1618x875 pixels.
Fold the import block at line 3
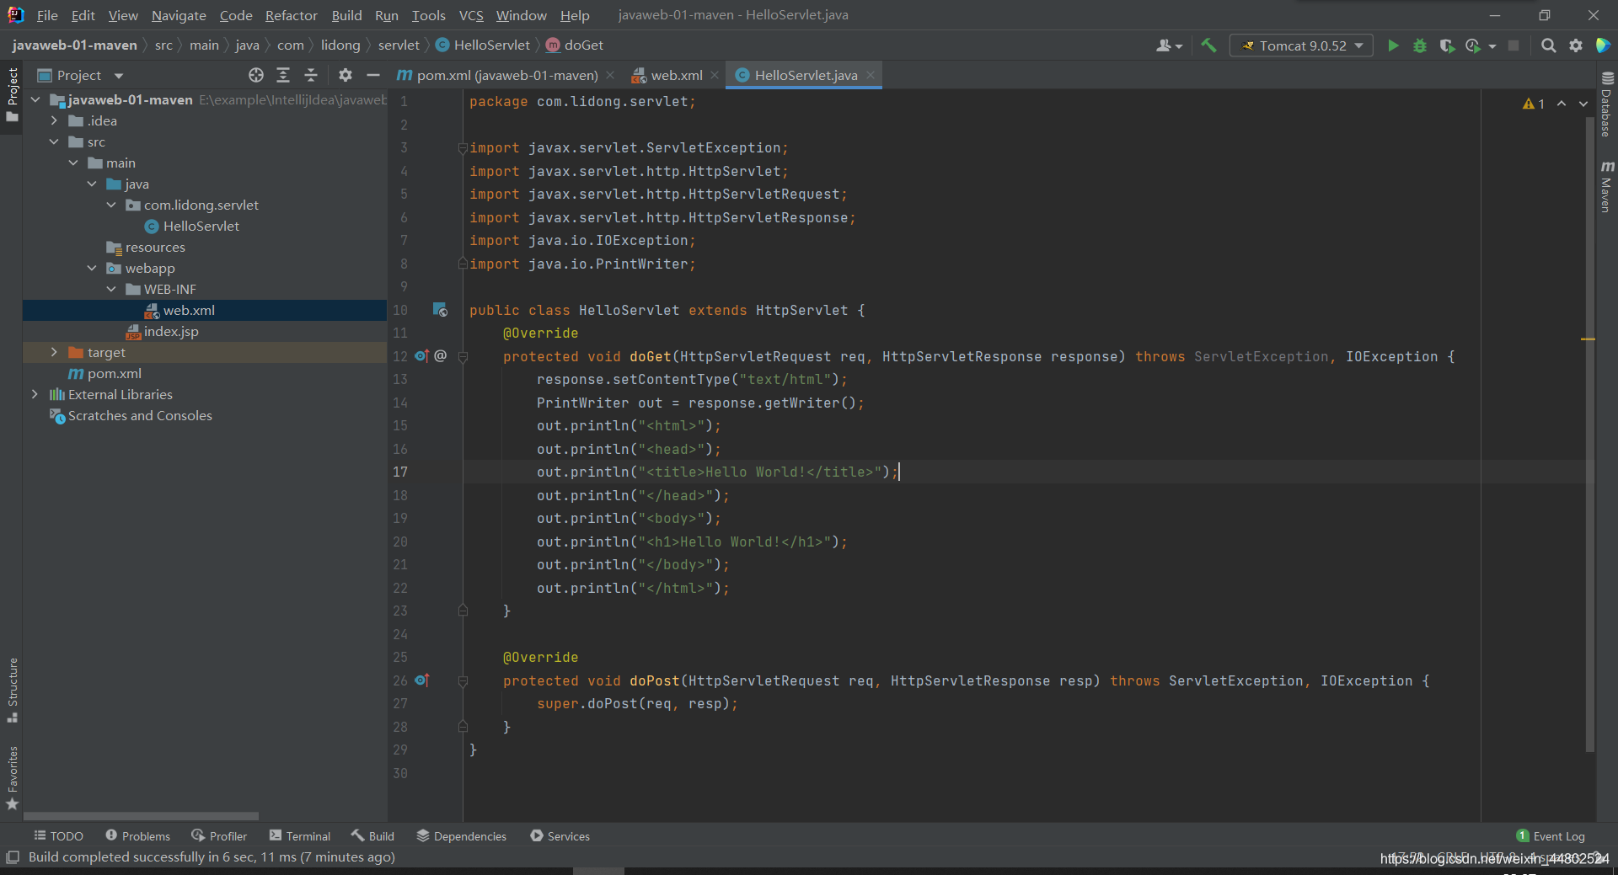(463, 148)
